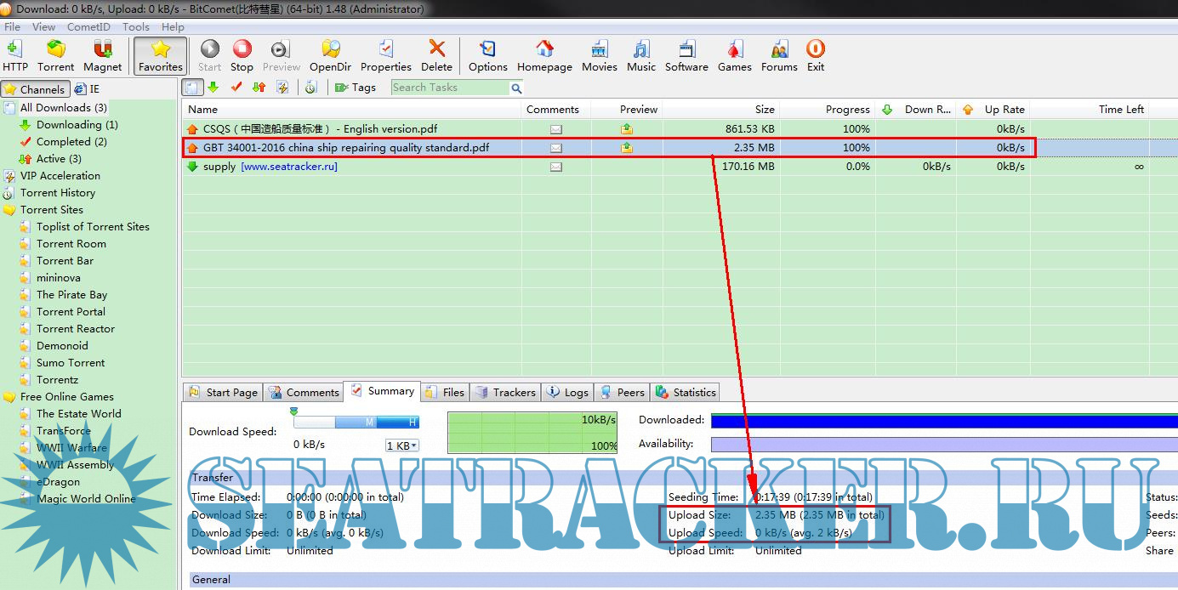Open the Forums toolbar icon
Viewport: 1178px width, 590px height.
tap(779, 55)
